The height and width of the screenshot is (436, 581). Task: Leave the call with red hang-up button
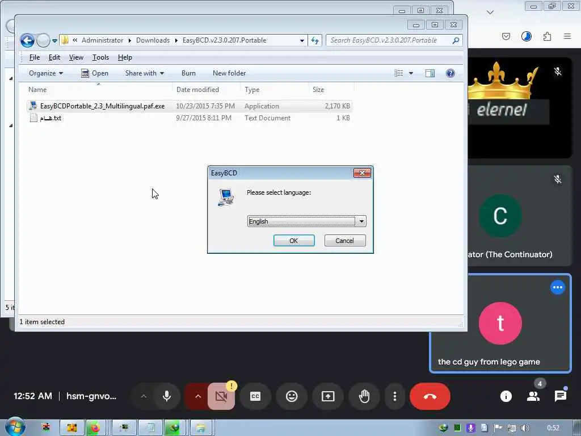(430, 396)
